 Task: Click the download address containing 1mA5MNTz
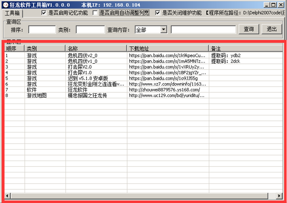click(167, 61)
